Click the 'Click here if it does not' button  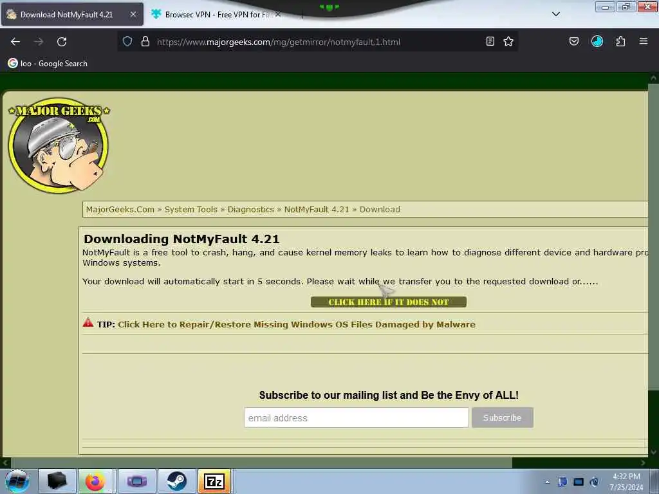388,302
